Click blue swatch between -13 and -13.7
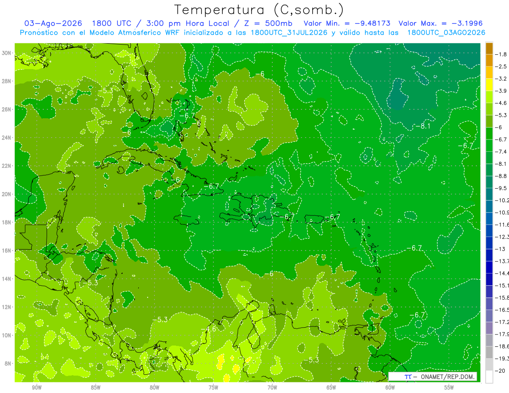 point(489,255)
